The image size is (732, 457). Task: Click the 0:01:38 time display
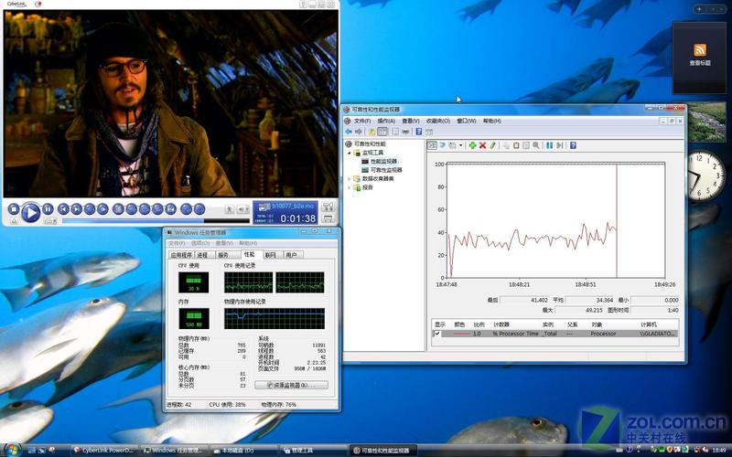pyautogui.click(x=298, y=218)
